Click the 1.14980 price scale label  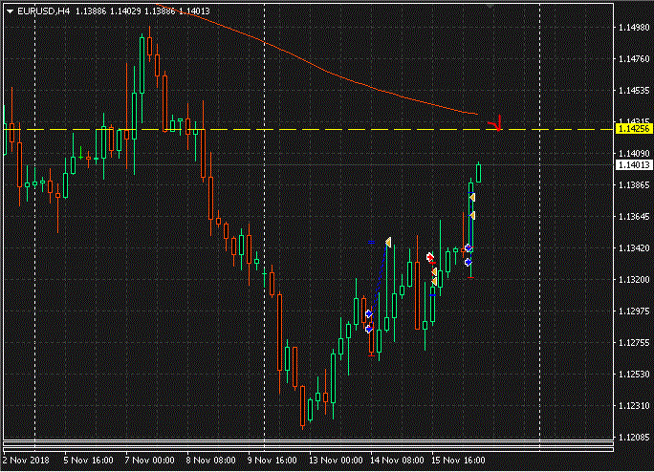(631, 28)
